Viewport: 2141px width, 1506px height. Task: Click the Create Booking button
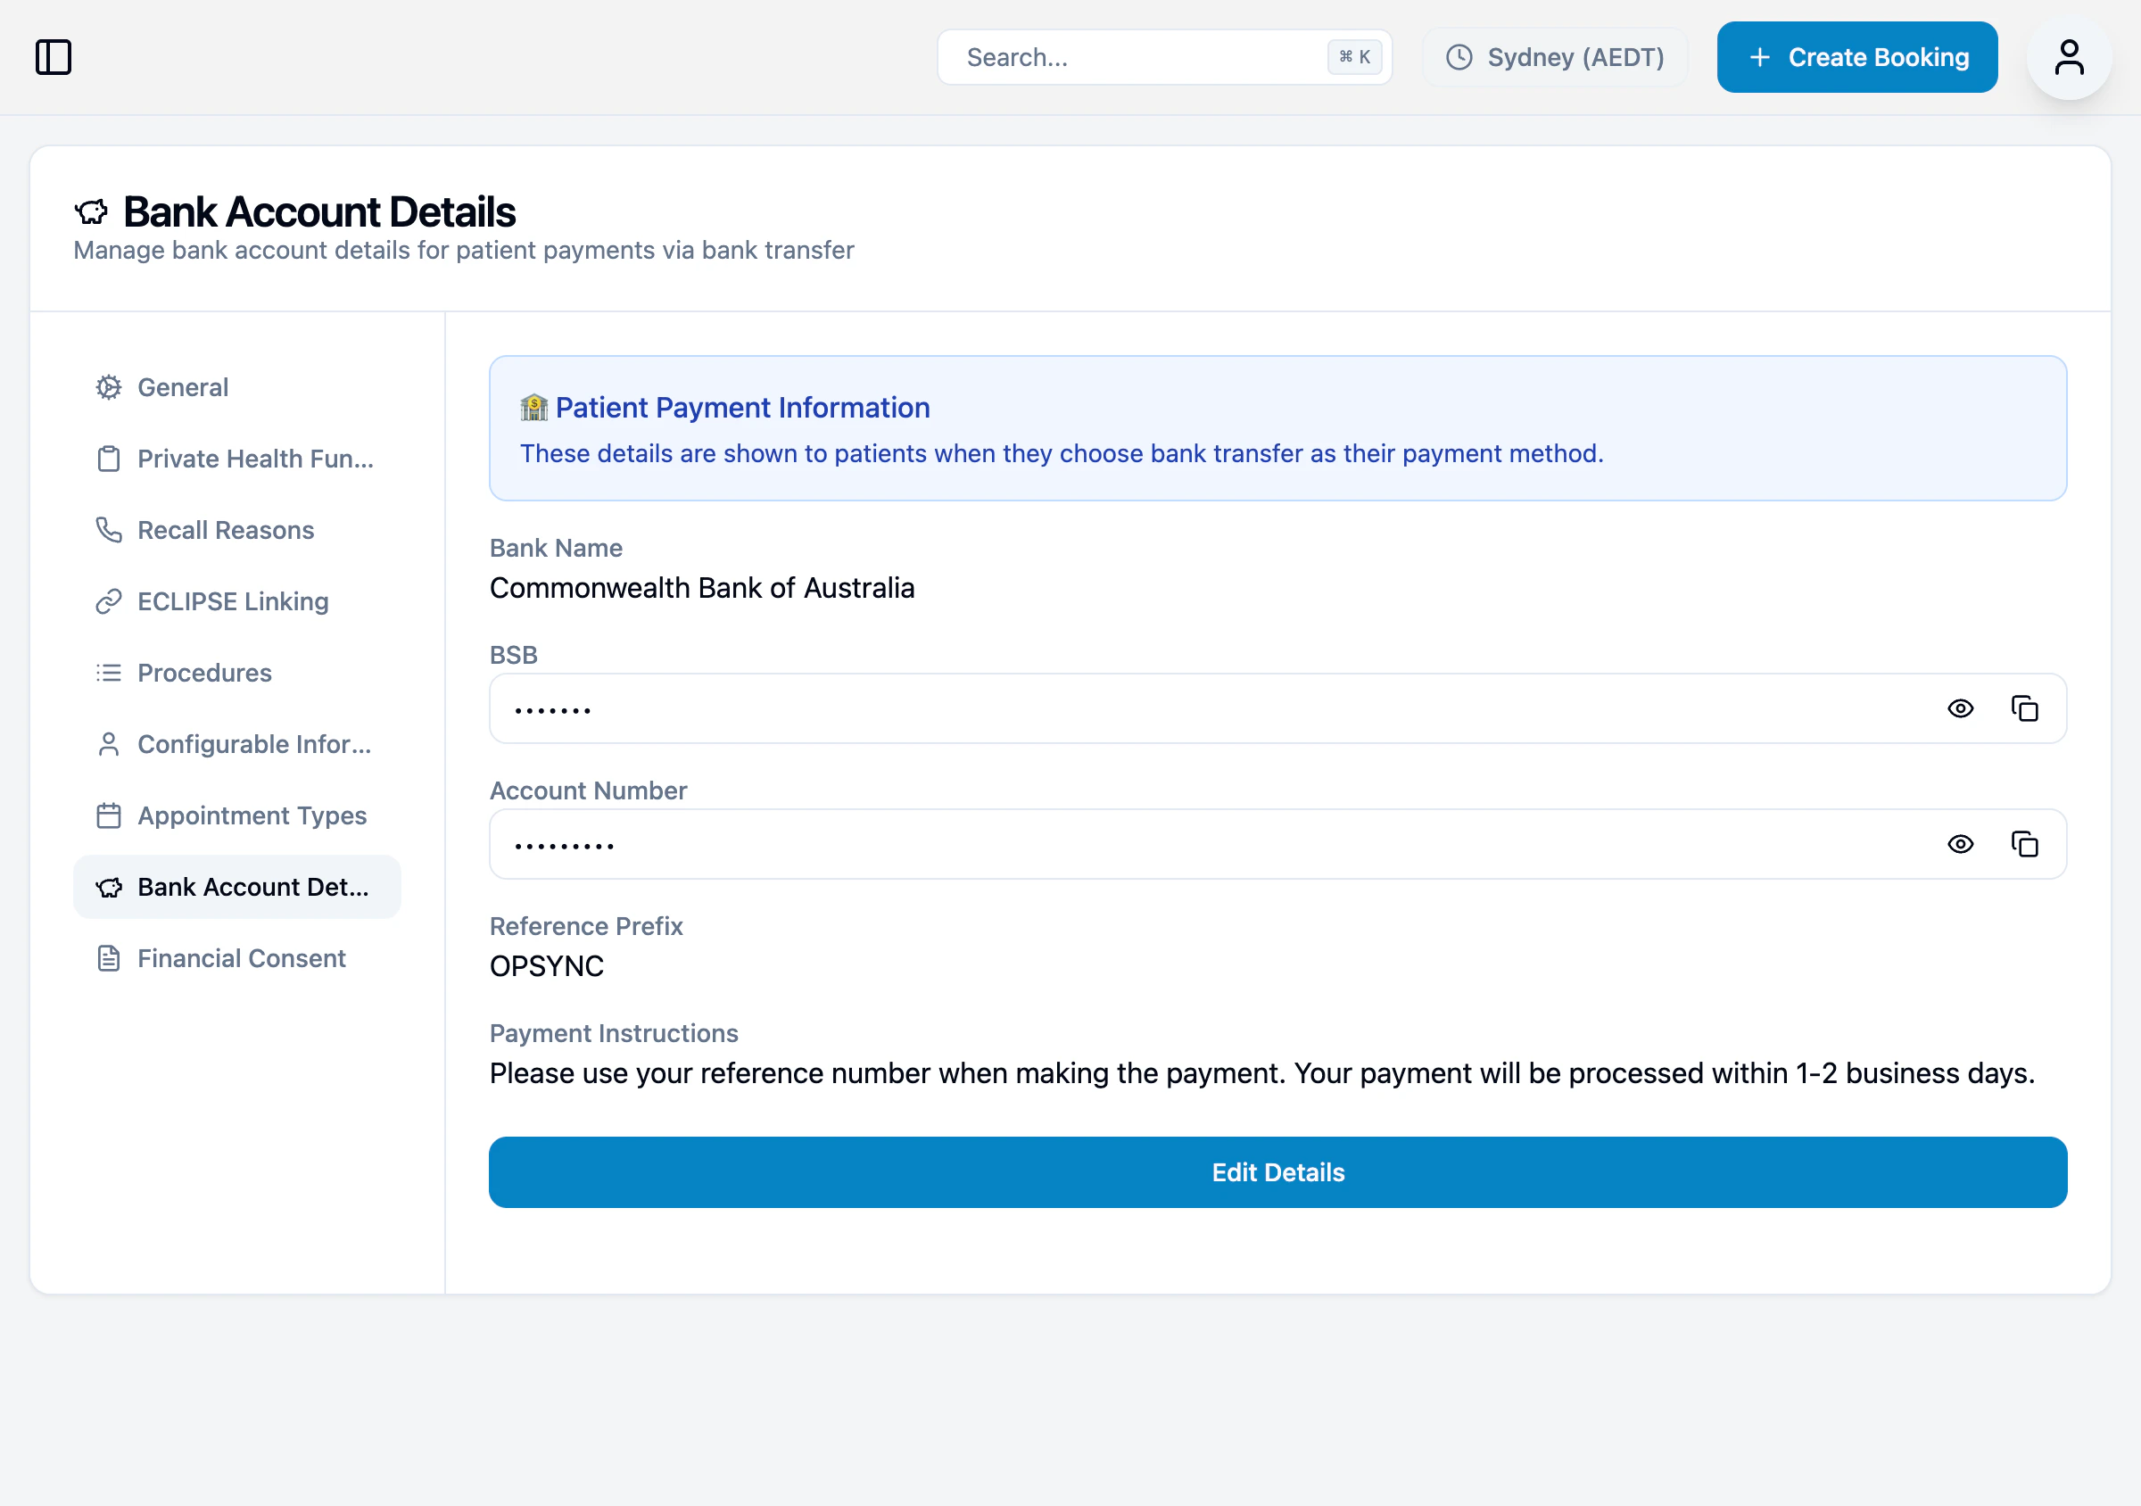(1856, 57)
